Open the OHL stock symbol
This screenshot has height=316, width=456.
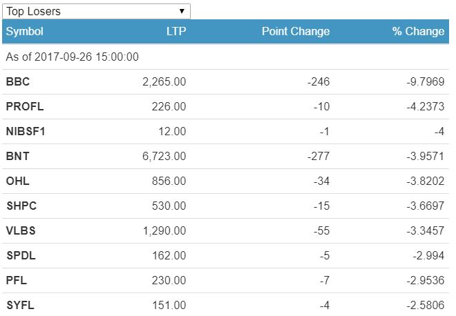coord(17,181)
